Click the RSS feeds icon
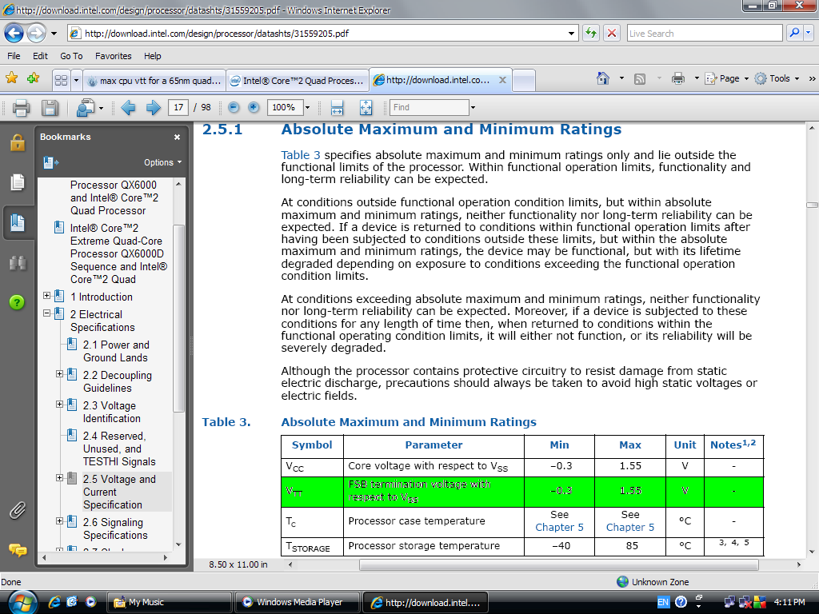The width and height of the screenshot is (819, 614). [639, 79]
